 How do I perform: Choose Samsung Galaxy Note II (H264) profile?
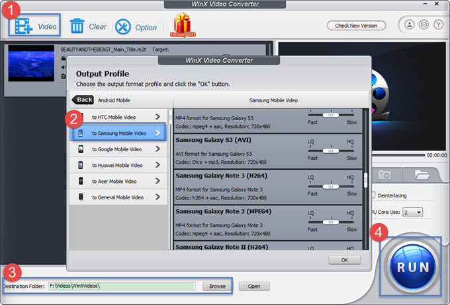pos(267,246)
